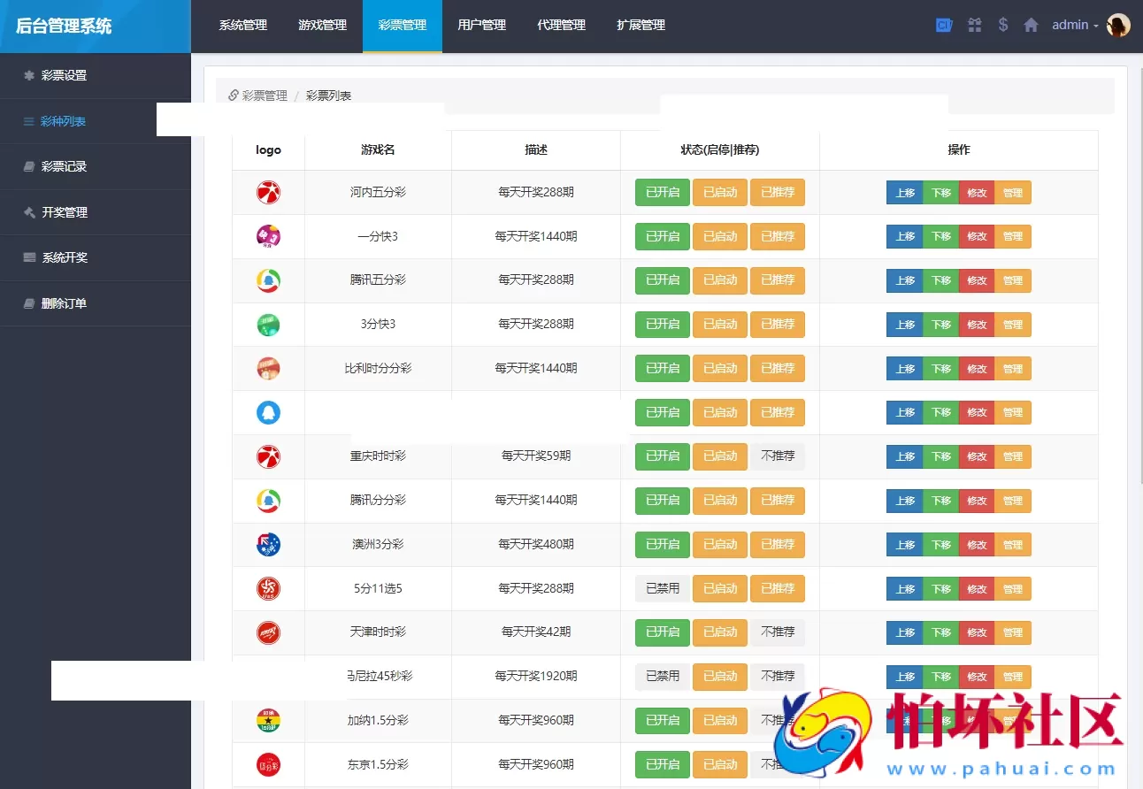Viewport: 1143px width, 789px height.
Task: Click the Australian flag logo for 澳洲3分彩
Action: point(268,544)
